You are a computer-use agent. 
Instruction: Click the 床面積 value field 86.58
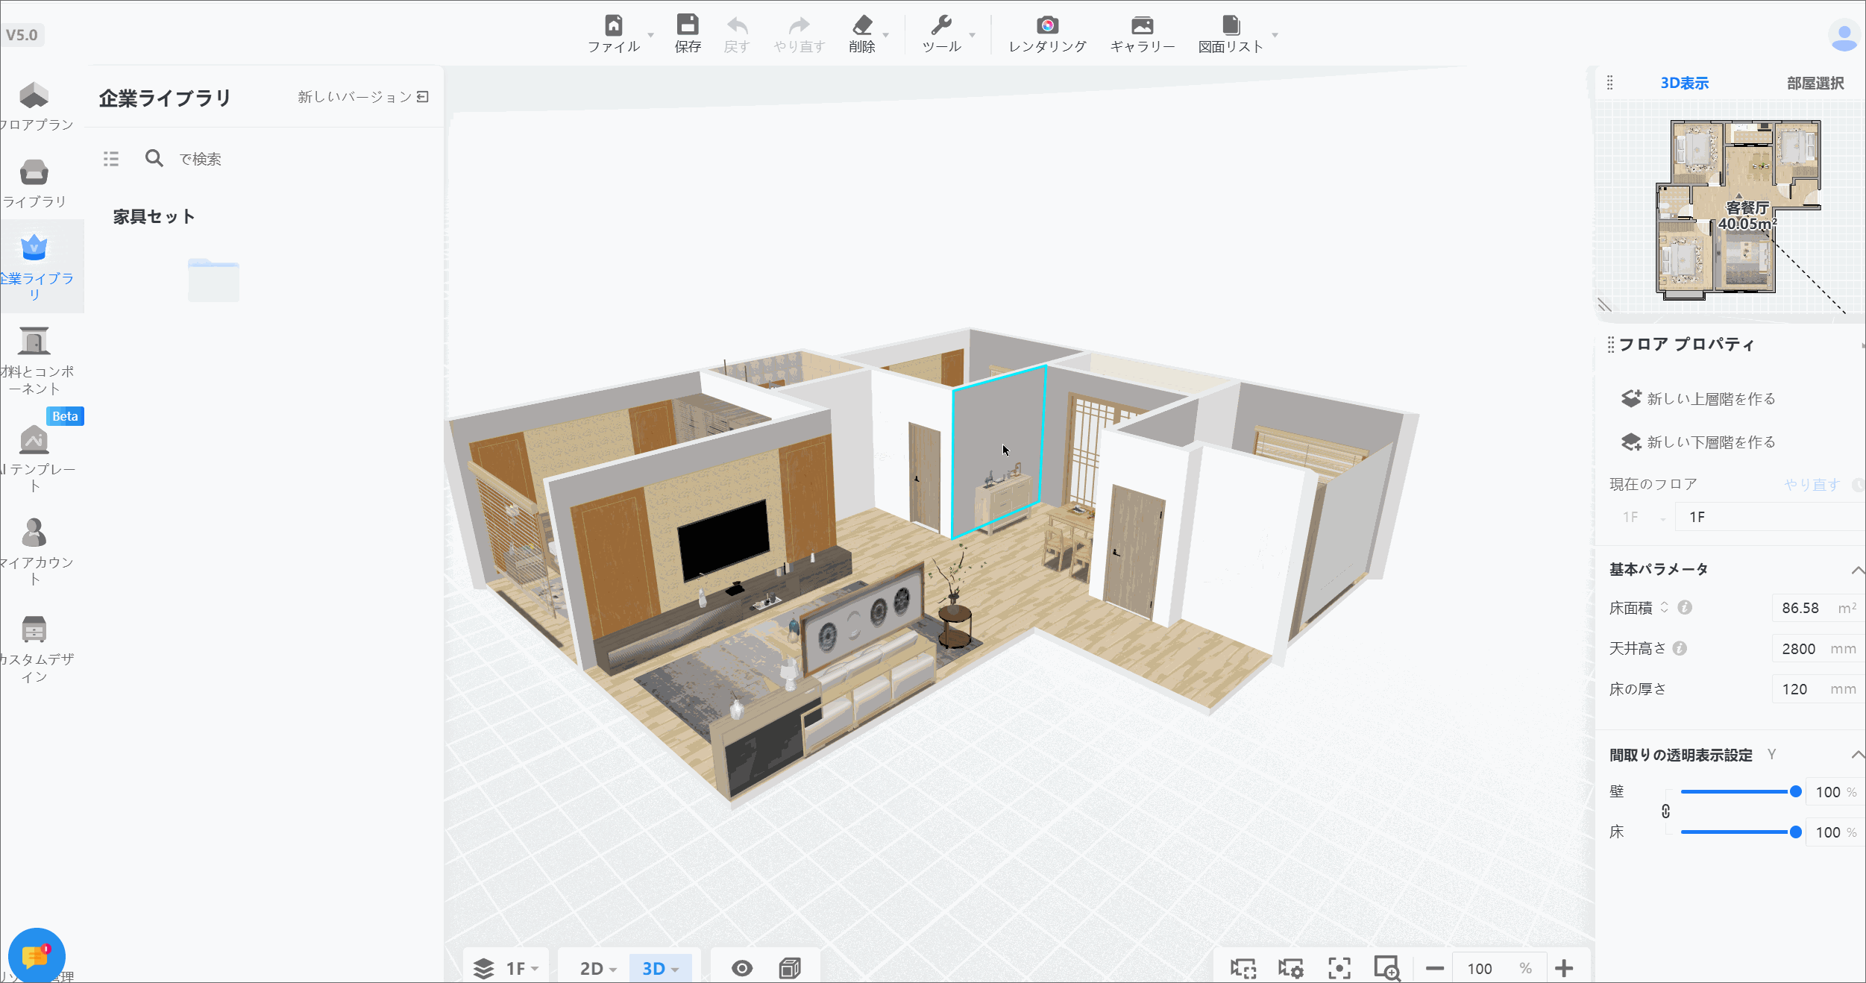tap(1818, 608)
